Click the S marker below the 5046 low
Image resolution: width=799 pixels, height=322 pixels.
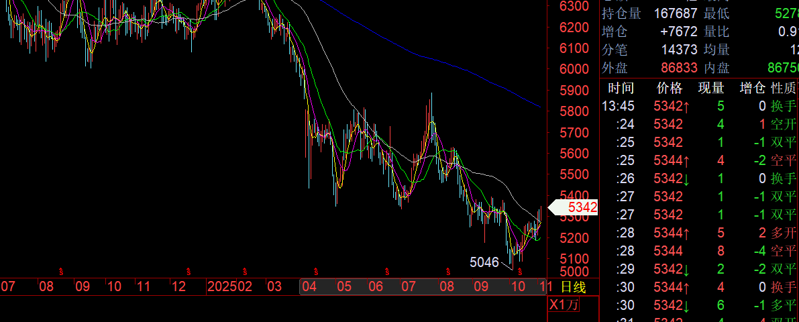[x=519, y=271]
